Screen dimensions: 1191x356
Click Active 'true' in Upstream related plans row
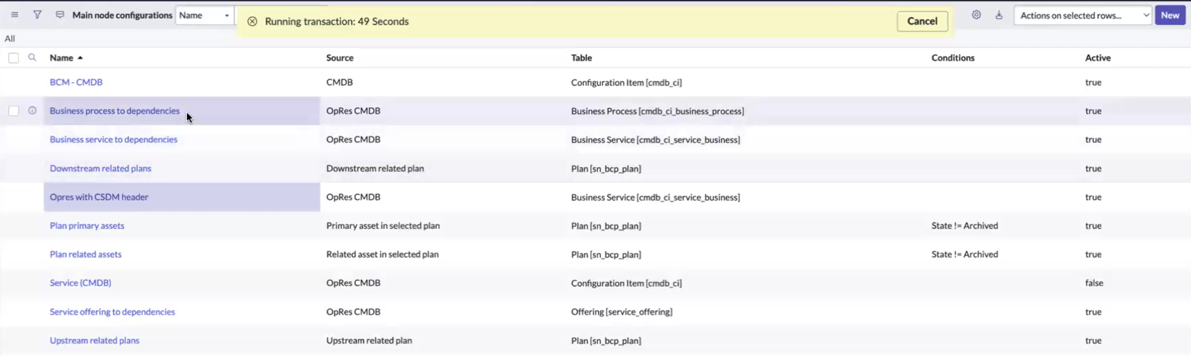1093,340
